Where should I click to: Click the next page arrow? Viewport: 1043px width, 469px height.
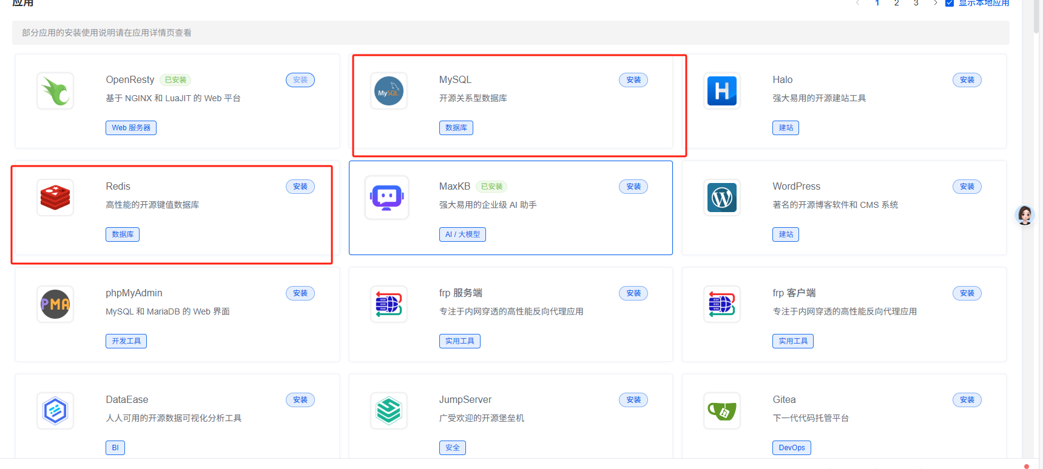point(935,3)
